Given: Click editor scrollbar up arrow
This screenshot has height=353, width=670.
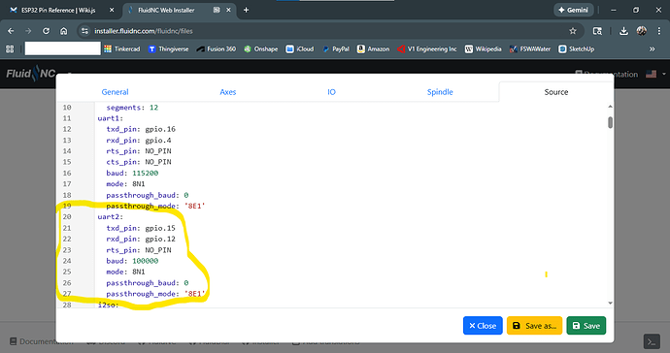Looking at the screenshot, I should pos(610,107).
